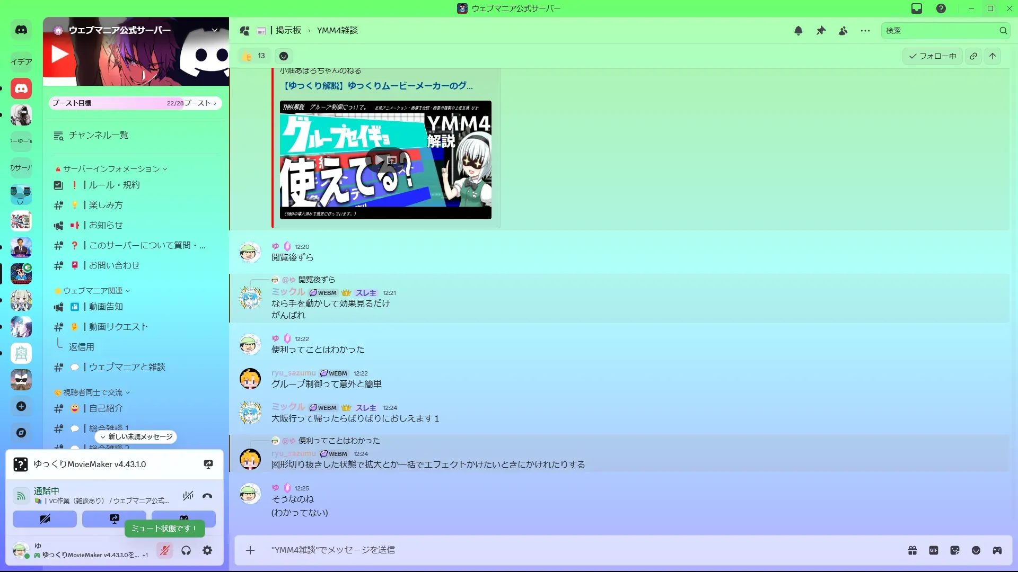The image size is (1018, 572).
Task: Open the gift Nitro icon
Action: pos(912,550)
